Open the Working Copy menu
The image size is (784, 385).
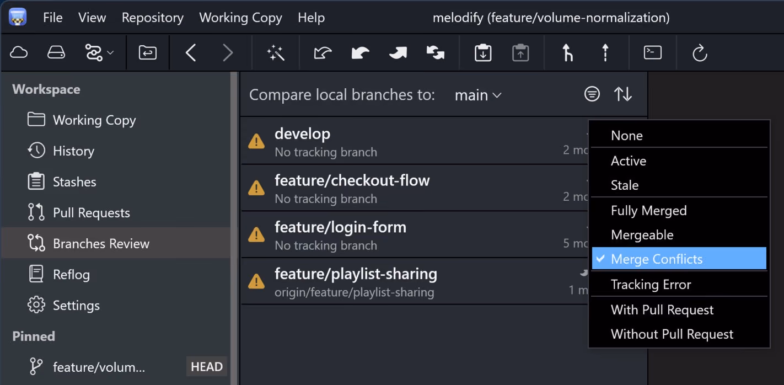coord(240,18)
